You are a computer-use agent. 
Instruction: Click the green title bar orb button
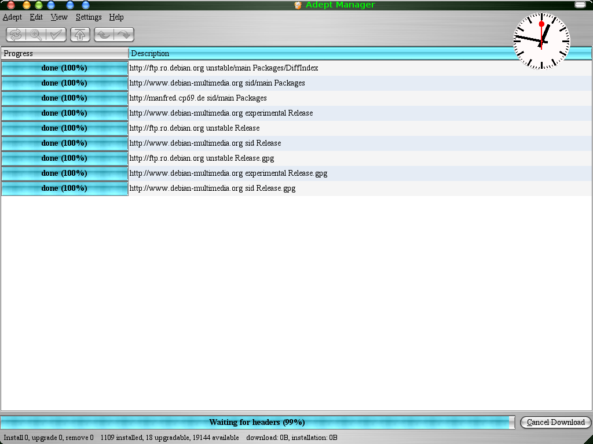39,5
